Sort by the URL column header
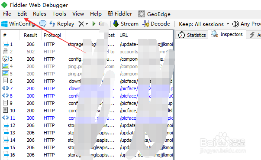The image size is (261, 160). [124, 35]
